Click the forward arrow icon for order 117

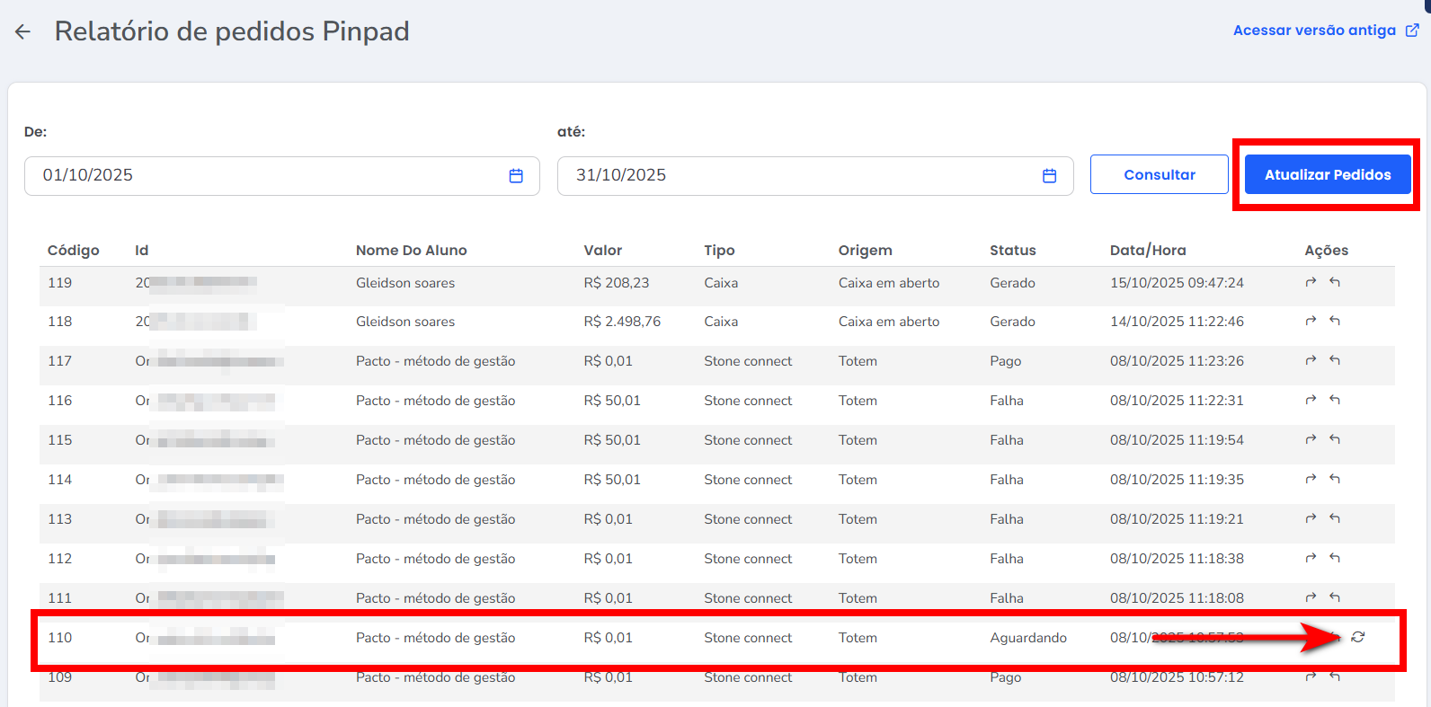click(1311, 360)
